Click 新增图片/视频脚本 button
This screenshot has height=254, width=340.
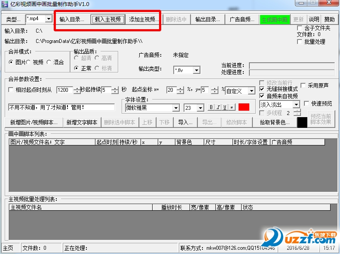click(34, 122)
